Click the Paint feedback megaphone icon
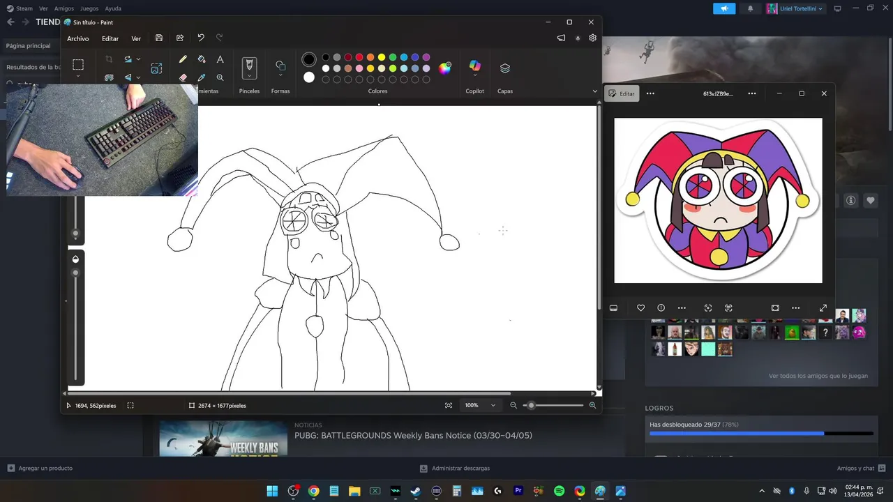The height and width of the screenshot is (502, 893). [x=561, y=38]
